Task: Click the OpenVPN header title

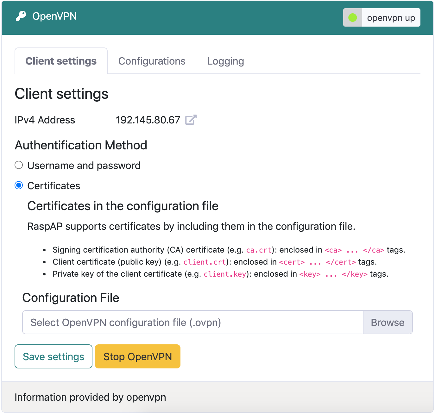Action: 54,16
